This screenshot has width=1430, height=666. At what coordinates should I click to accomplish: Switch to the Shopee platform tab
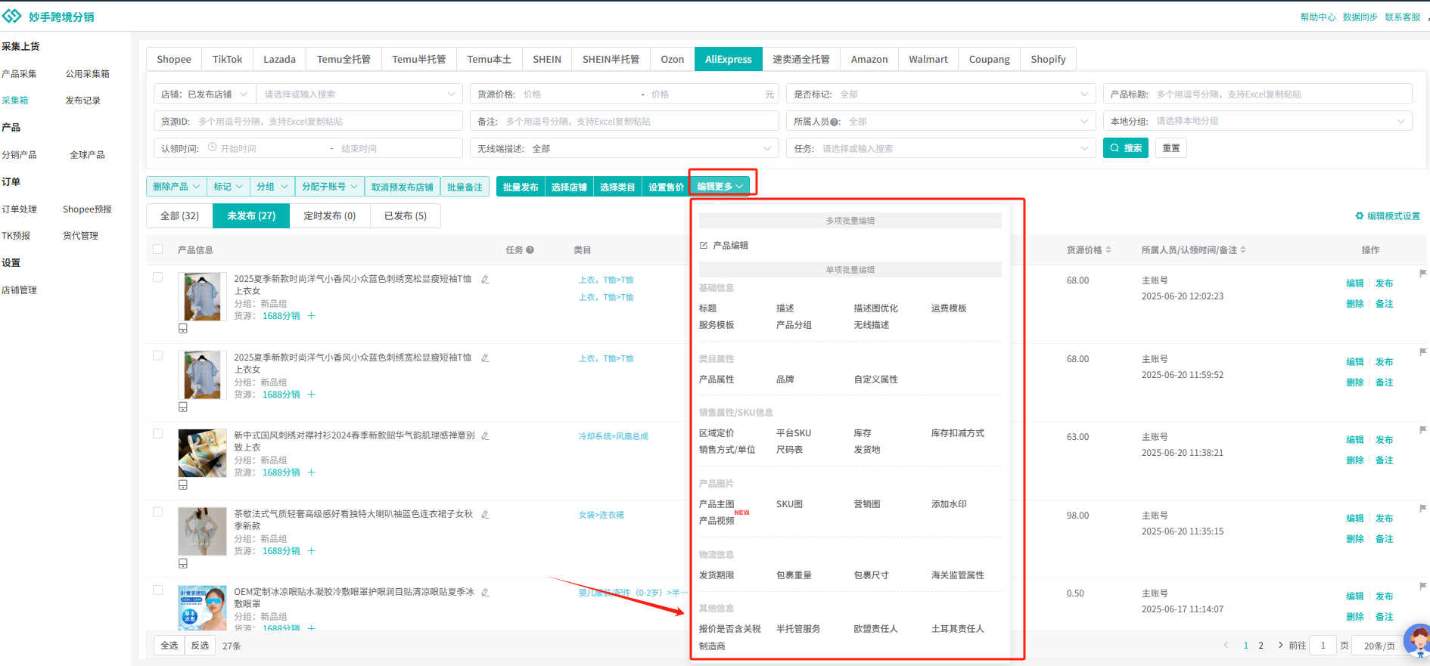point(174,60)
